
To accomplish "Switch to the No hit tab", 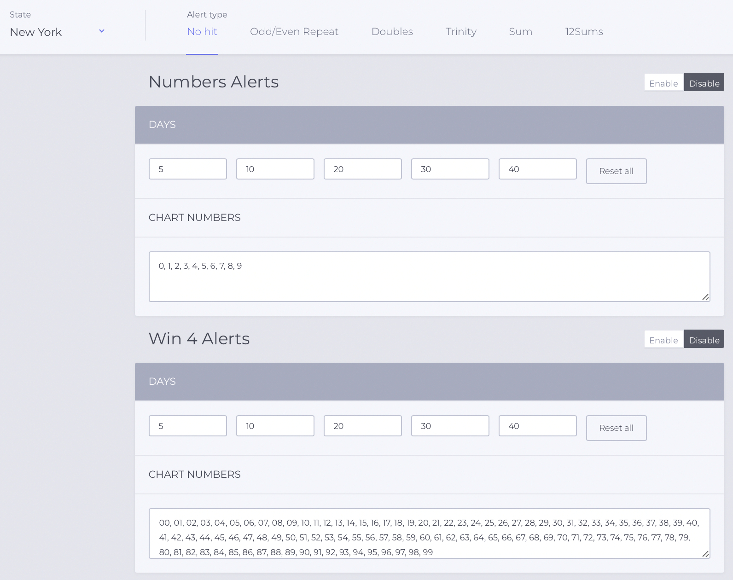I will (202, 32).
